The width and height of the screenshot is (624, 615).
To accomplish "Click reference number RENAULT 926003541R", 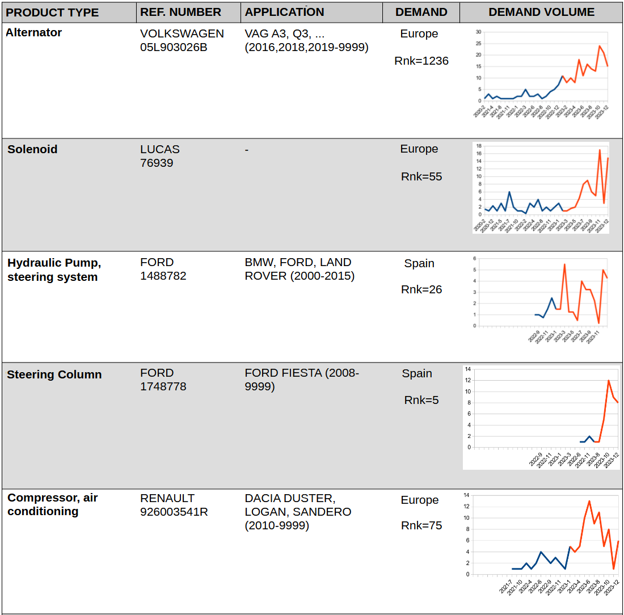I will [x=174, y=505].
